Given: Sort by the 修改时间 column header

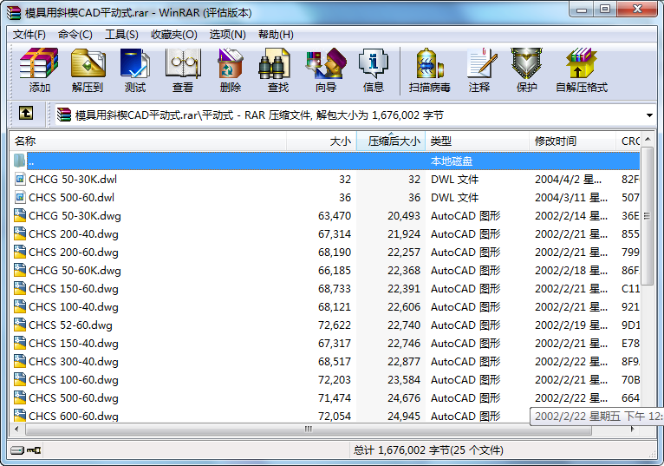Looking at the screenshot, I should (572, 141).
